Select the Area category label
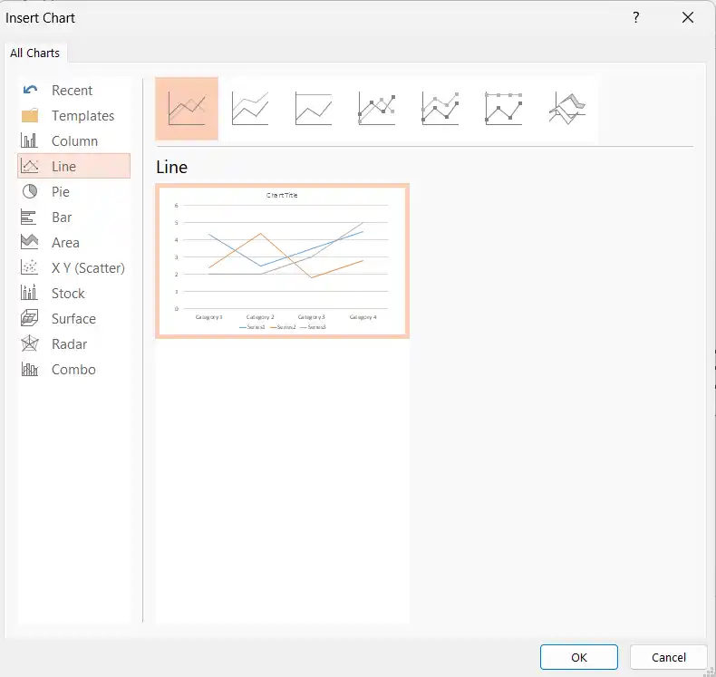 pyautogui.click(x=66, y=242)
